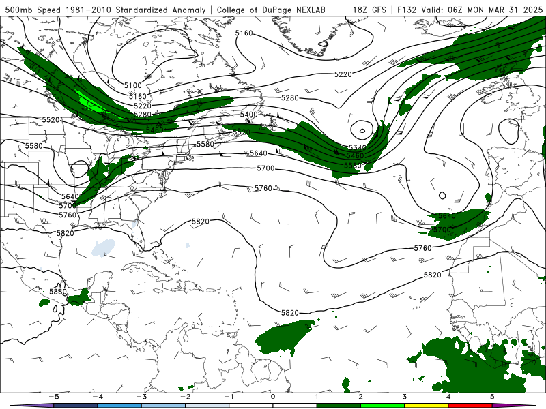Click the navy -5 to -4 colorbar segment
Screen dimensions: 546x409
(x=76, y=406)
